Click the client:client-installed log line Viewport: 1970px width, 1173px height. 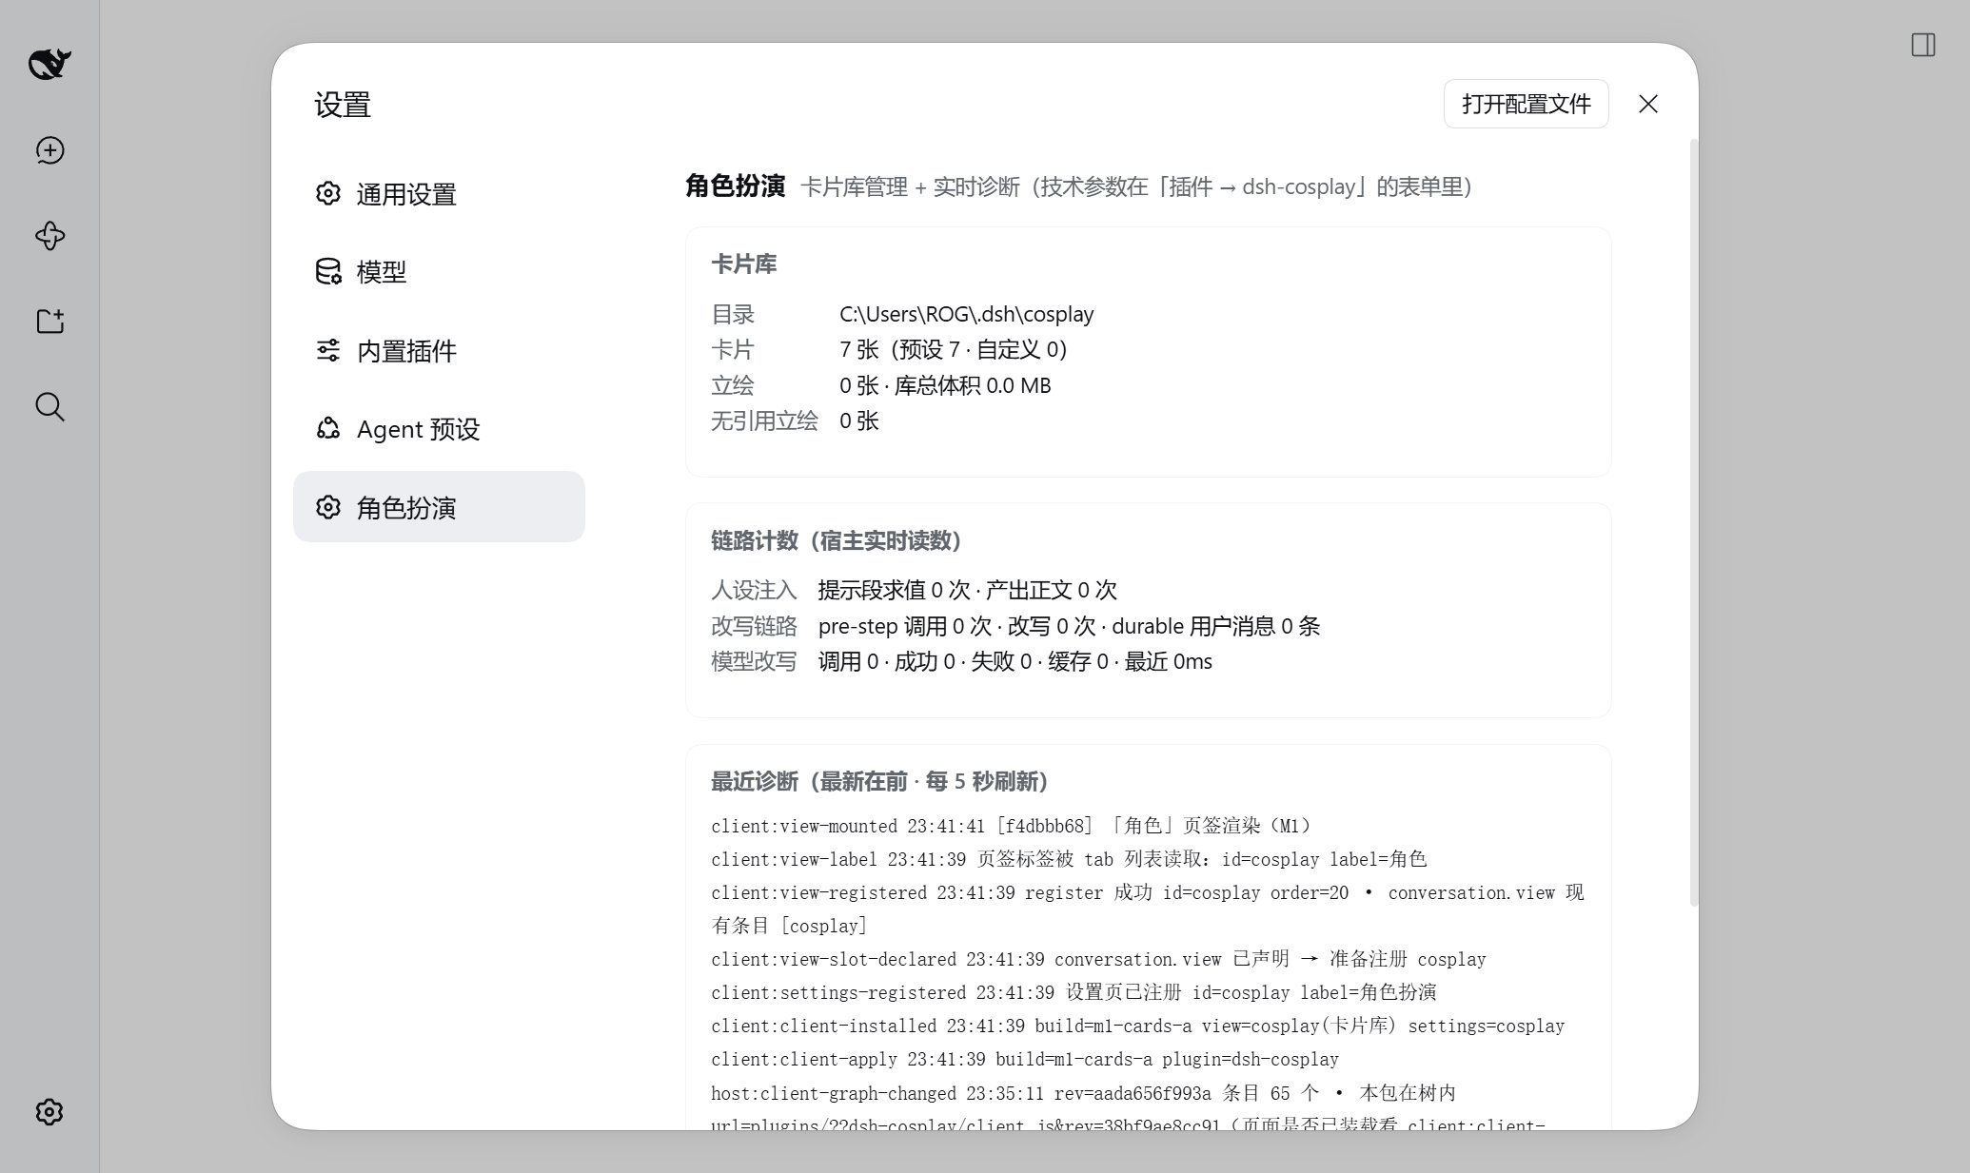pos(1137,1026)
